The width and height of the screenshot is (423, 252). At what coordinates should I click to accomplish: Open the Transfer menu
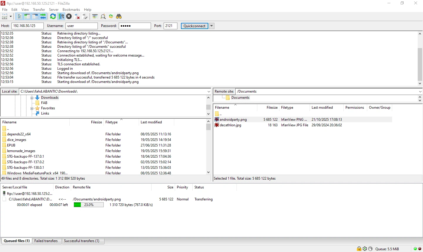click(x=39, y=9)
